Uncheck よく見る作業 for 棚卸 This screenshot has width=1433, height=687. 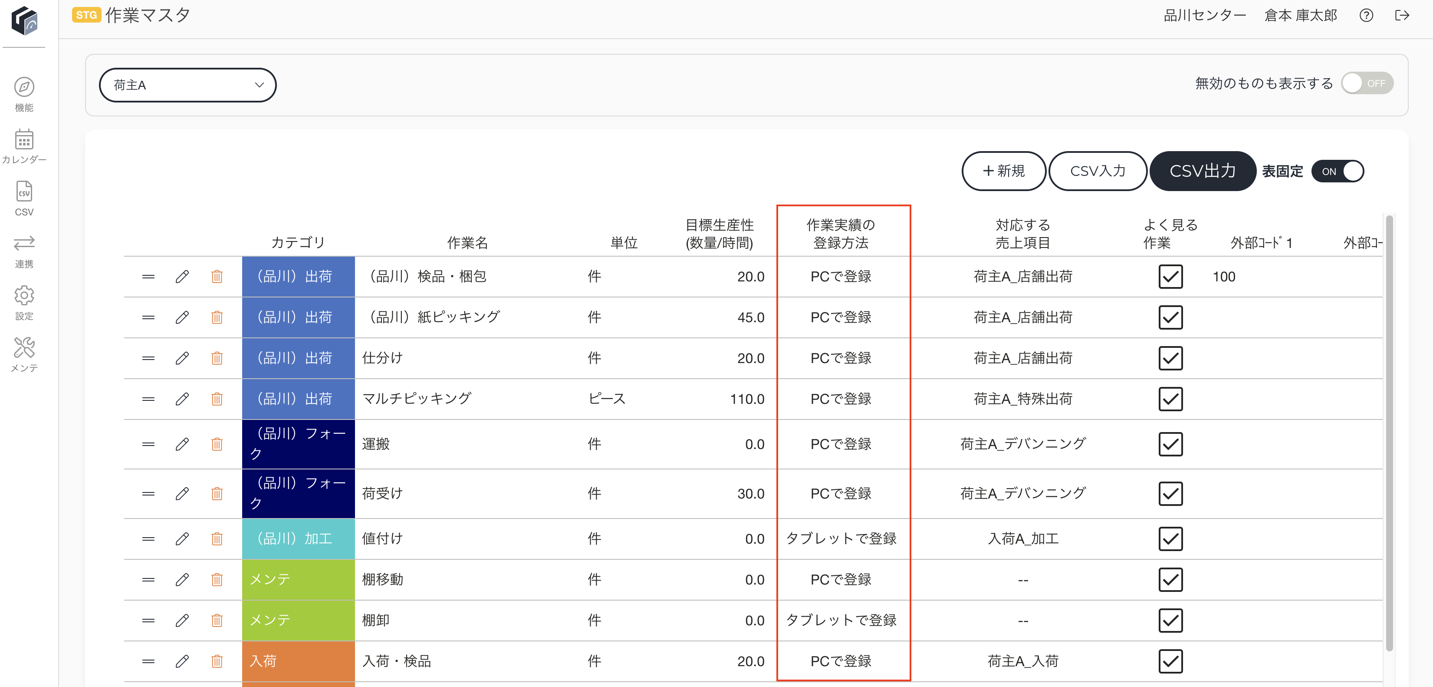[x=1170, y=620]
